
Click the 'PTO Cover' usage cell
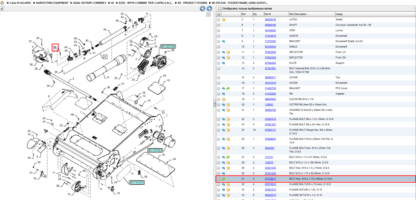pyautogui.click(x=341, y=88)
